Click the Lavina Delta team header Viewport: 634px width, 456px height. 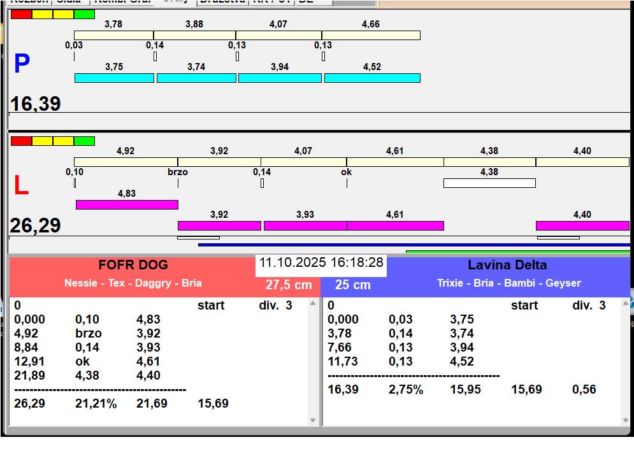507,266
